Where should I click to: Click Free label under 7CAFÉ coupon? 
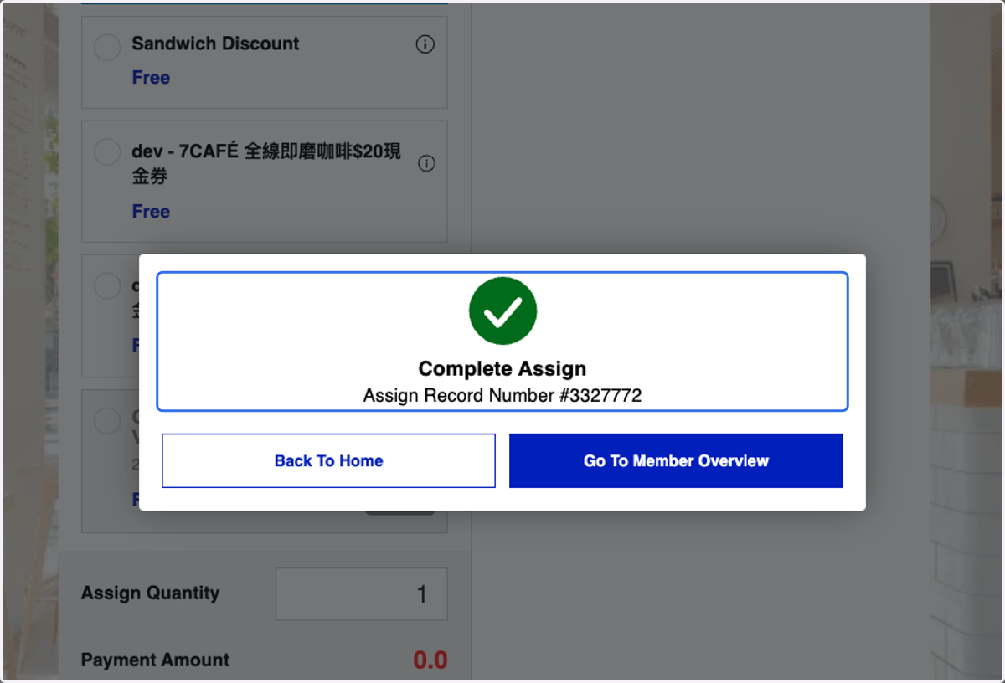(151, 212)
